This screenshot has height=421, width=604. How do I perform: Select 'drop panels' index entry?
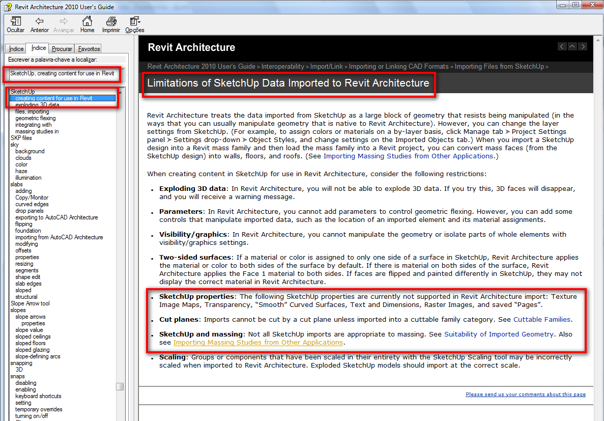pos(30,211)
